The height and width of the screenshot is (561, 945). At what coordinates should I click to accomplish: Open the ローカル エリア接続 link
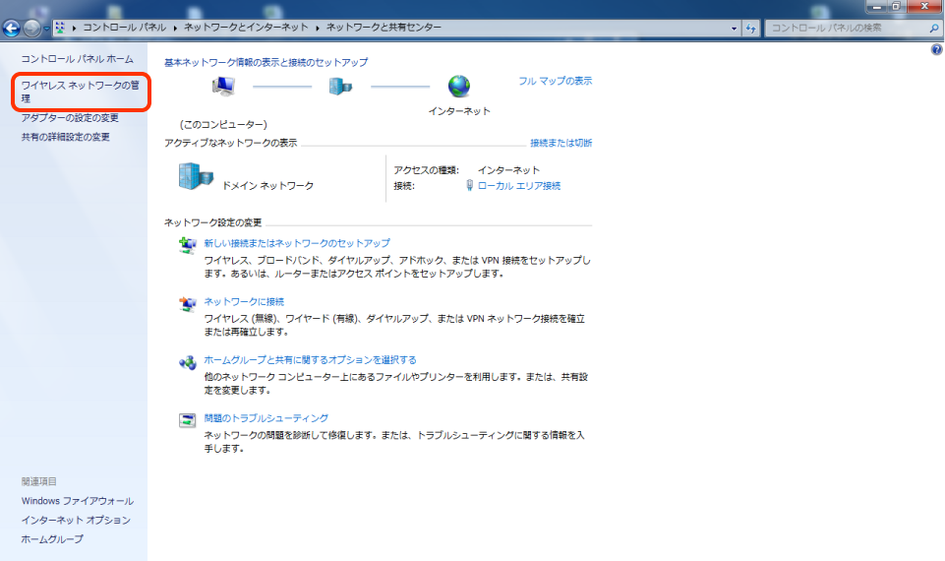tap(518, 185)
